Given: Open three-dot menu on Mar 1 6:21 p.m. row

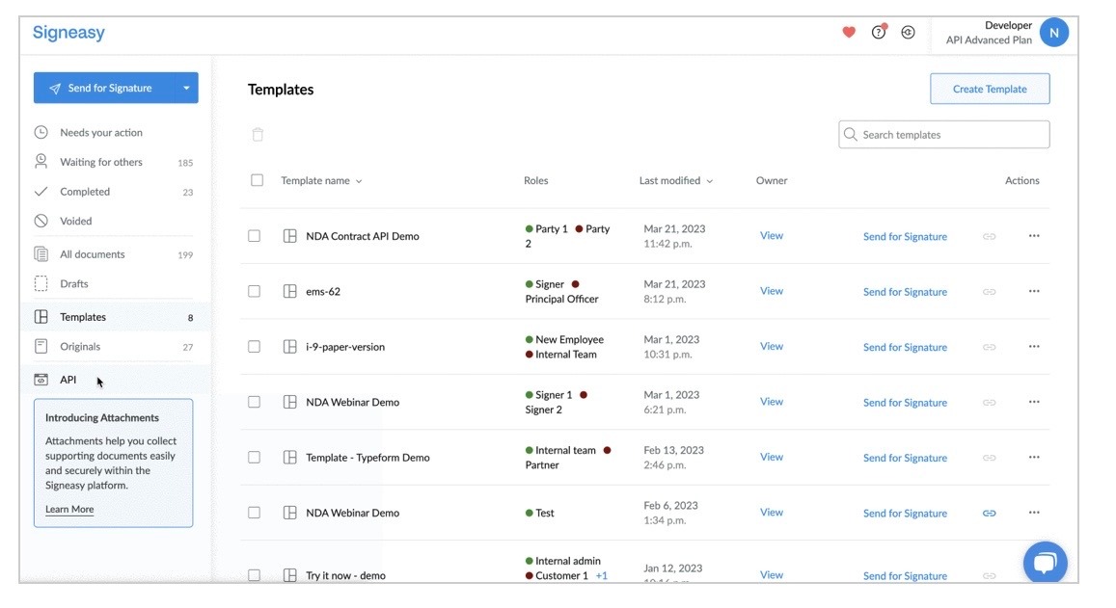Looking at the screenshot, I should (x=1034, y=402).
